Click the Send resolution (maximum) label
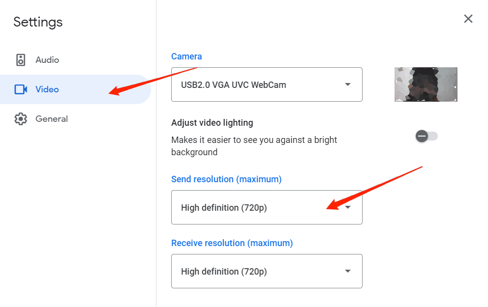The image size is (488, 307). click(x=226, y=179)
